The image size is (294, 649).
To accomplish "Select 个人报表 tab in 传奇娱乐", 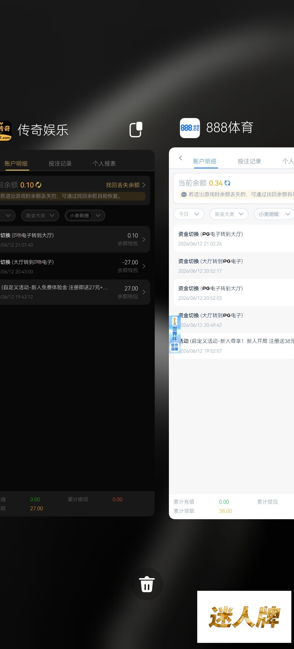I will (104, 164).
